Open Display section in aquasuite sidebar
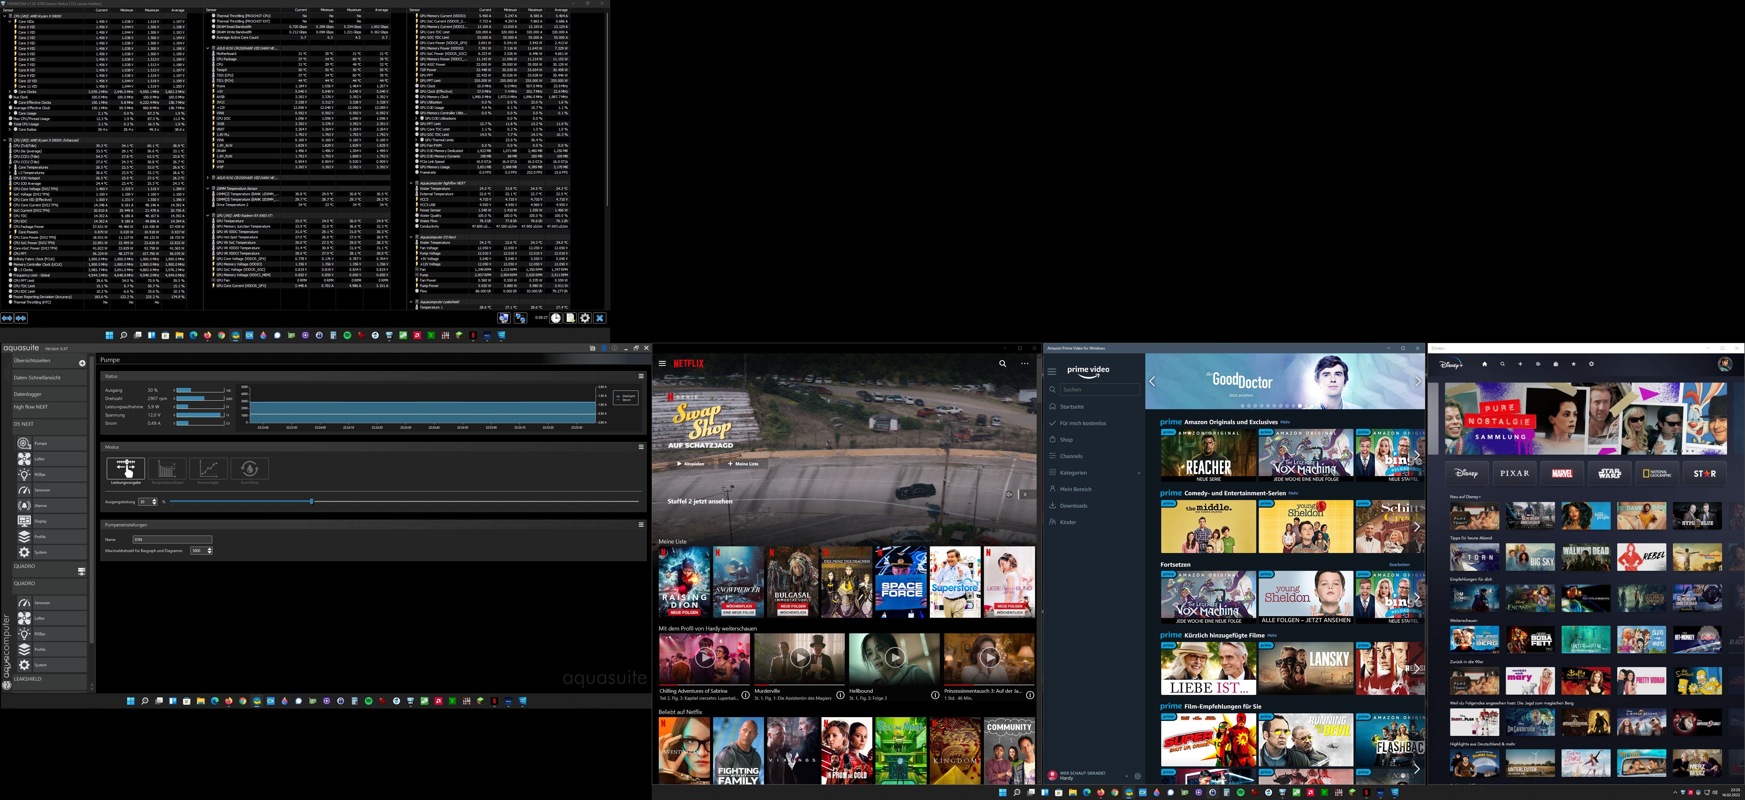 pos(51,521)
